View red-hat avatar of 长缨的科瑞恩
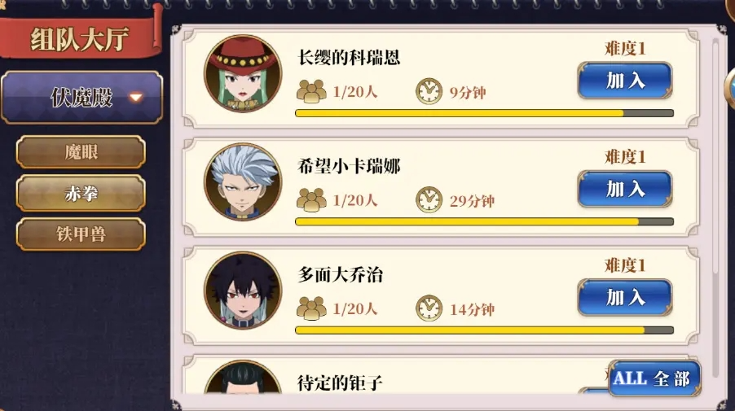This screenshot has width=735, height=411. tap(243, 73)
